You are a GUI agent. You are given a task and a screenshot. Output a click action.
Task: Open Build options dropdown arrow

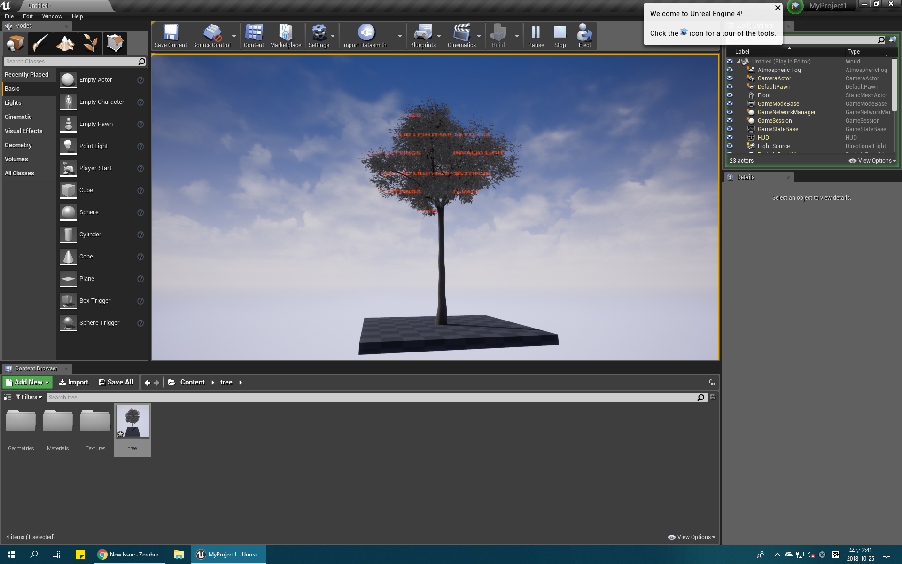click(x=517, y=36)
